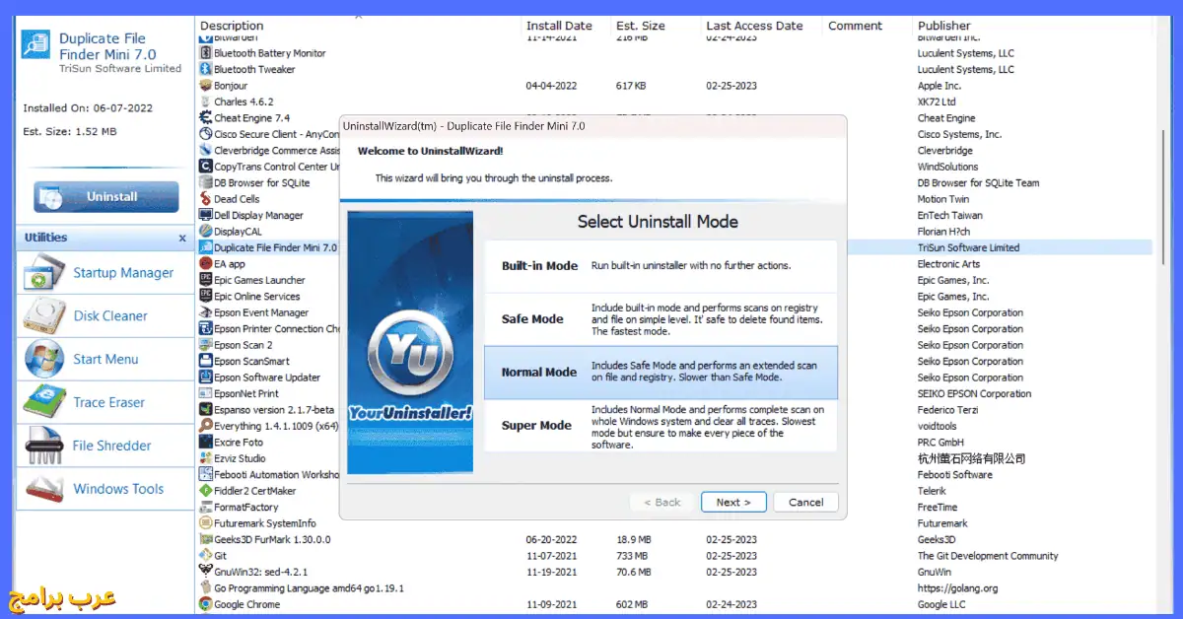Sort by Description column header
Viewport: 1183px width, 619px height.
point(359,26)
